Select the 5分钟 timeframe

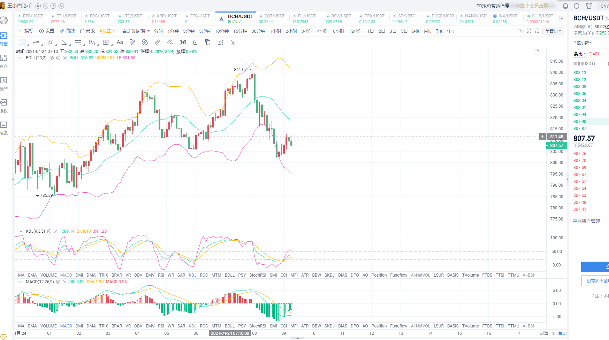coord(205,31)
